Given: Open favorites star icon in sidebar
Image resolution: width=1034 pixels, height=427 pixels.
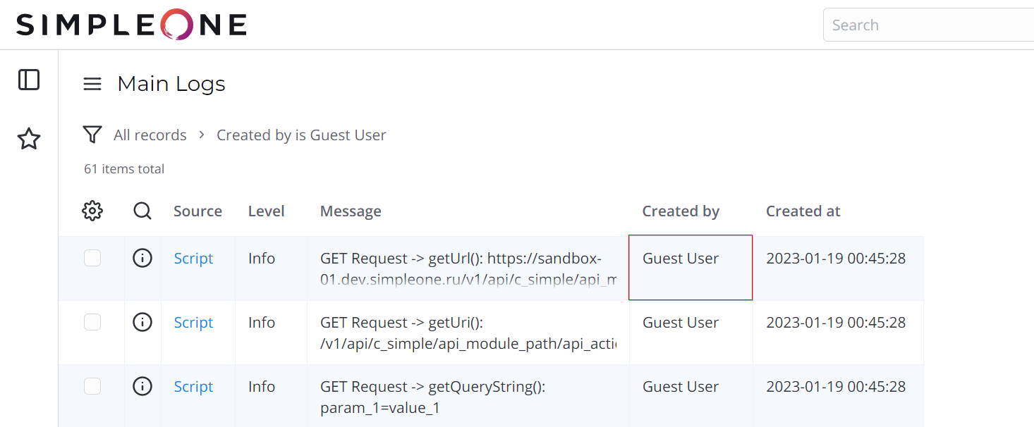Looking at the screenshot, I should tap(29, 139).
